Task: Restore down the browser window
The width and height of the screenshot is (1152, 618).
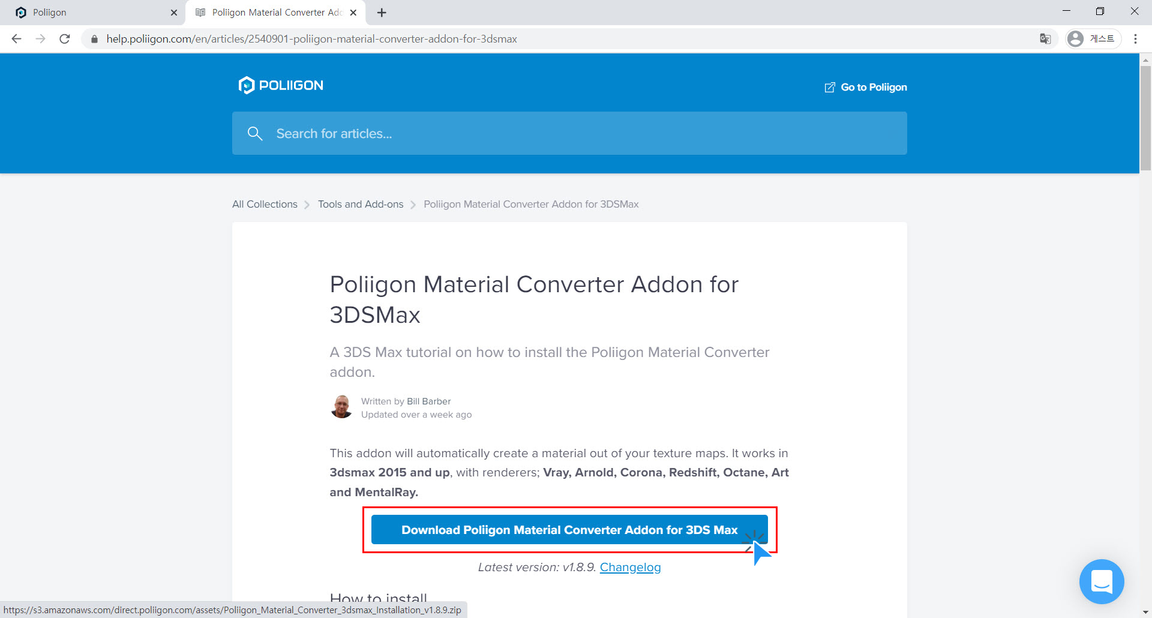Action: point(1100,11)
